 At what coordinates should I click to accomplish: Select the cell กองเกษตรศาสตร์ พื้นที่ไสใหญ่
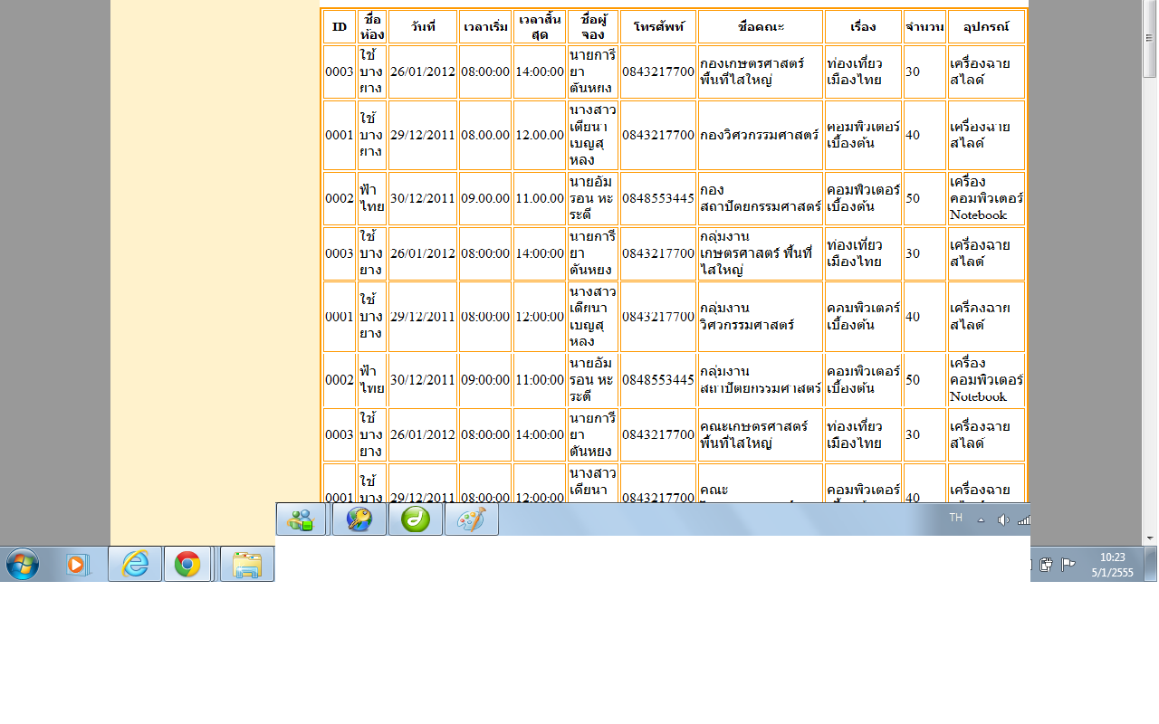(761, 72)
